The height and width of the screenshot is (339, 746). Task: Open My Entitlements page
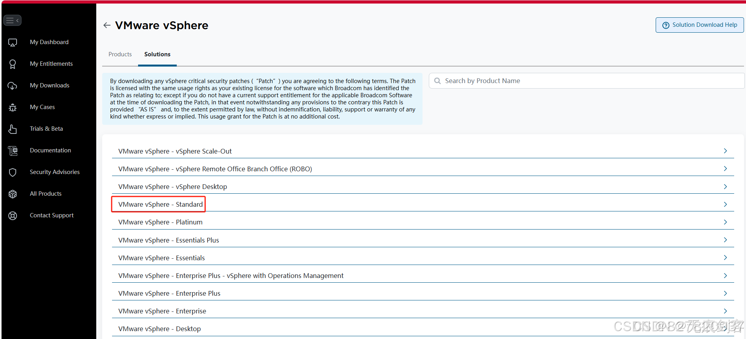(51, 64)
